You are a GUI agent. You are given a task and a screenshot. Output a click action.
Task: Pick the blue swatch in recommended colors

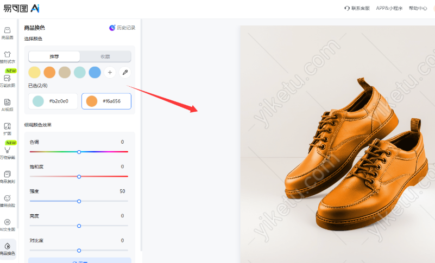pyautogui.click(x=94, y=72)
